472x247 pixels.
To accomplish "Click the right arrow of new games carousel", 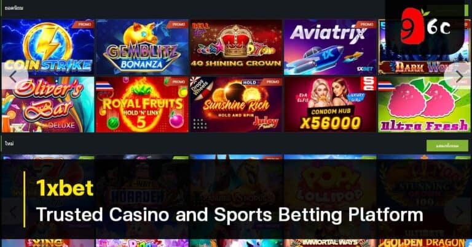I will [459, 212].
